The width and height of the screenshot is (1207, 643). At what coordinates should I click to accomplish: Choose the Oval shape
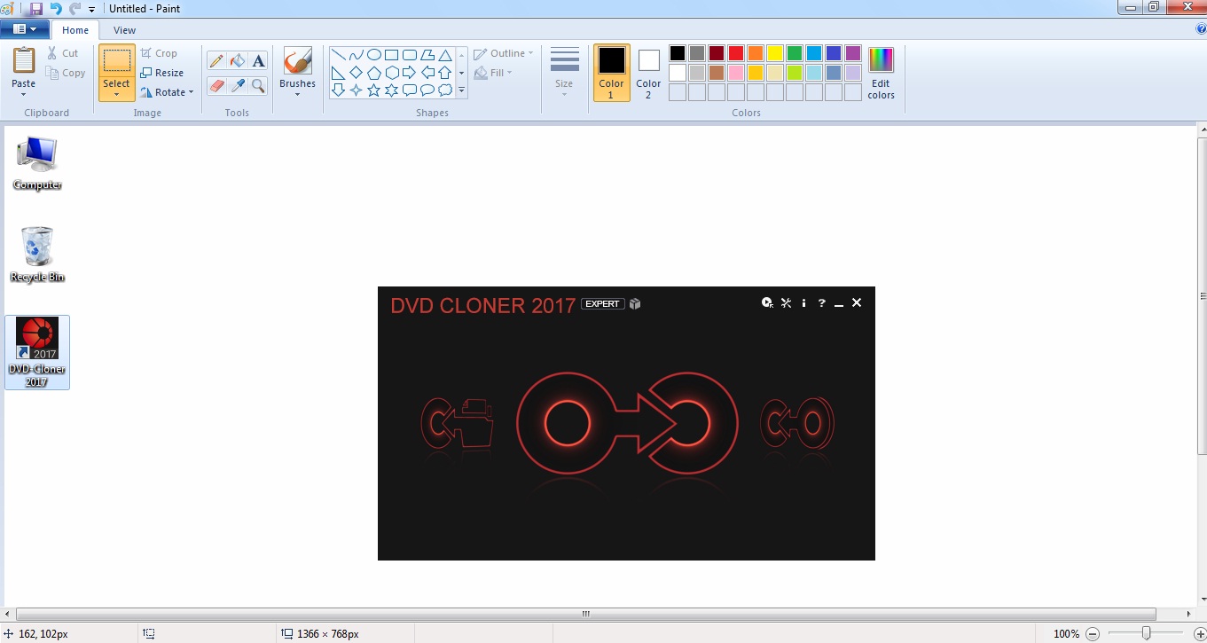(x=374, y=55)
